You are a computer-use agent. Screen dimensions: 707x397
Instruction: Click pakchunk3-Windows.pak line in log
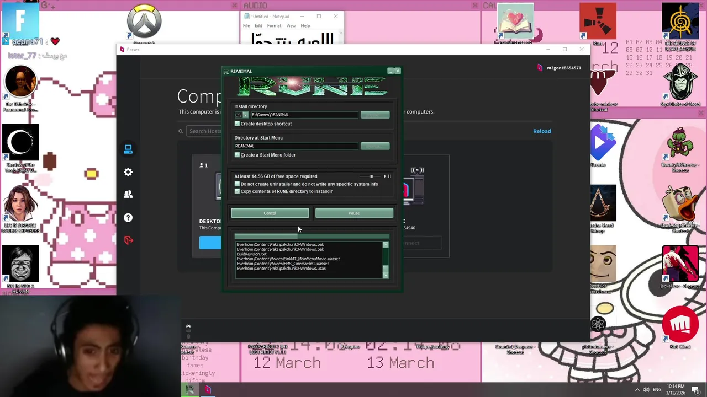click(280, 249)
